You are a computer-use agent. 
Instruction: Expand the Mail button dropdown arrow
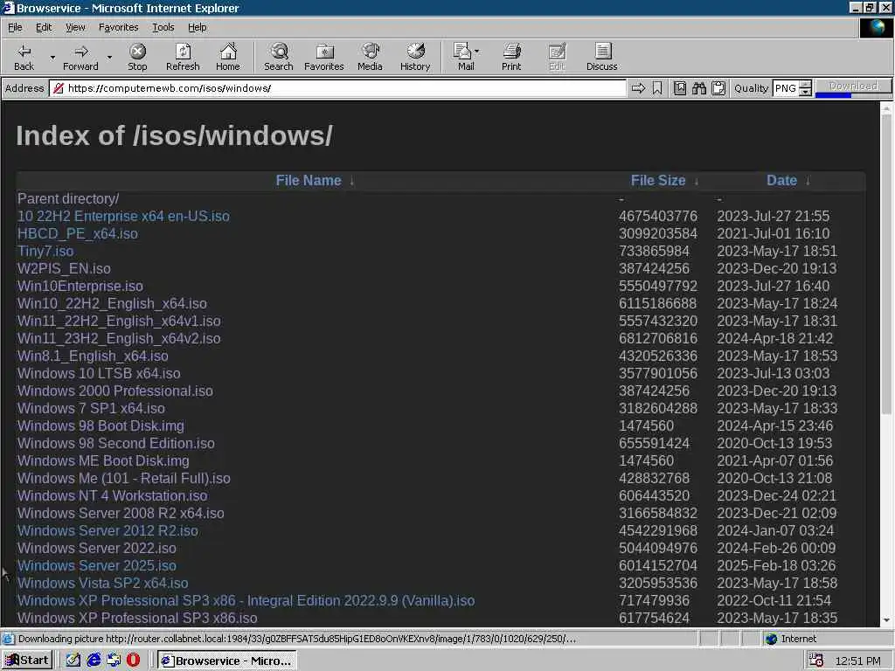(476, 52)
